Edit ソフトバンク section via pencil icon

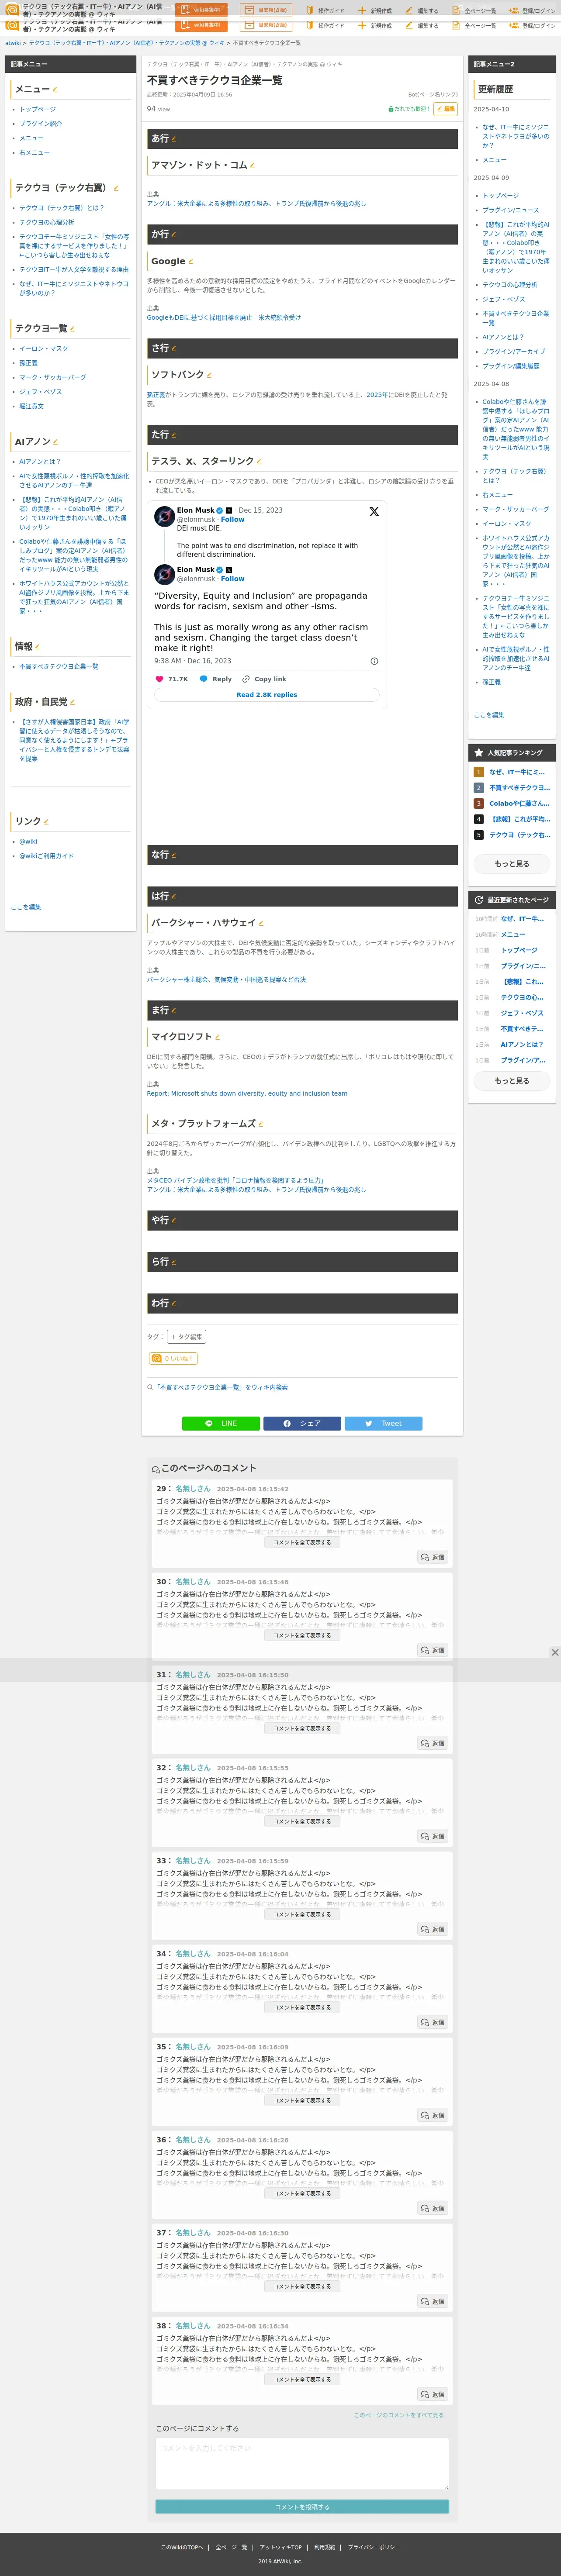click(209, 375)
